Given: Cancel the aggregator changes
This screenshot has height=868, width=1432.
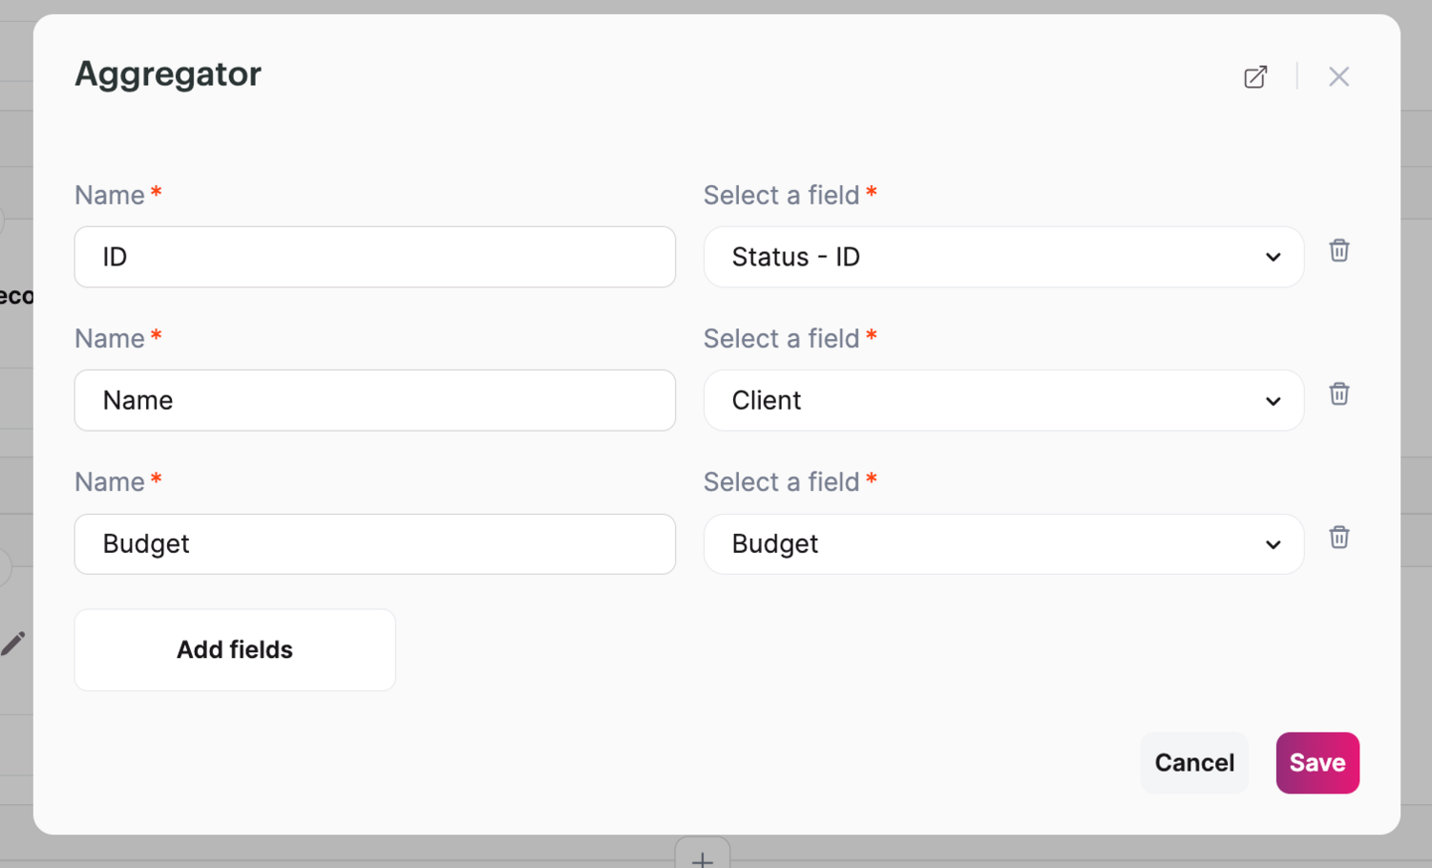Looking at the screenshot, I should [x=1193, y=762].
